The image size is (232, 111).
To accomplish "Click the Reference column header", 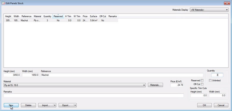I will [x=26, y=16].
